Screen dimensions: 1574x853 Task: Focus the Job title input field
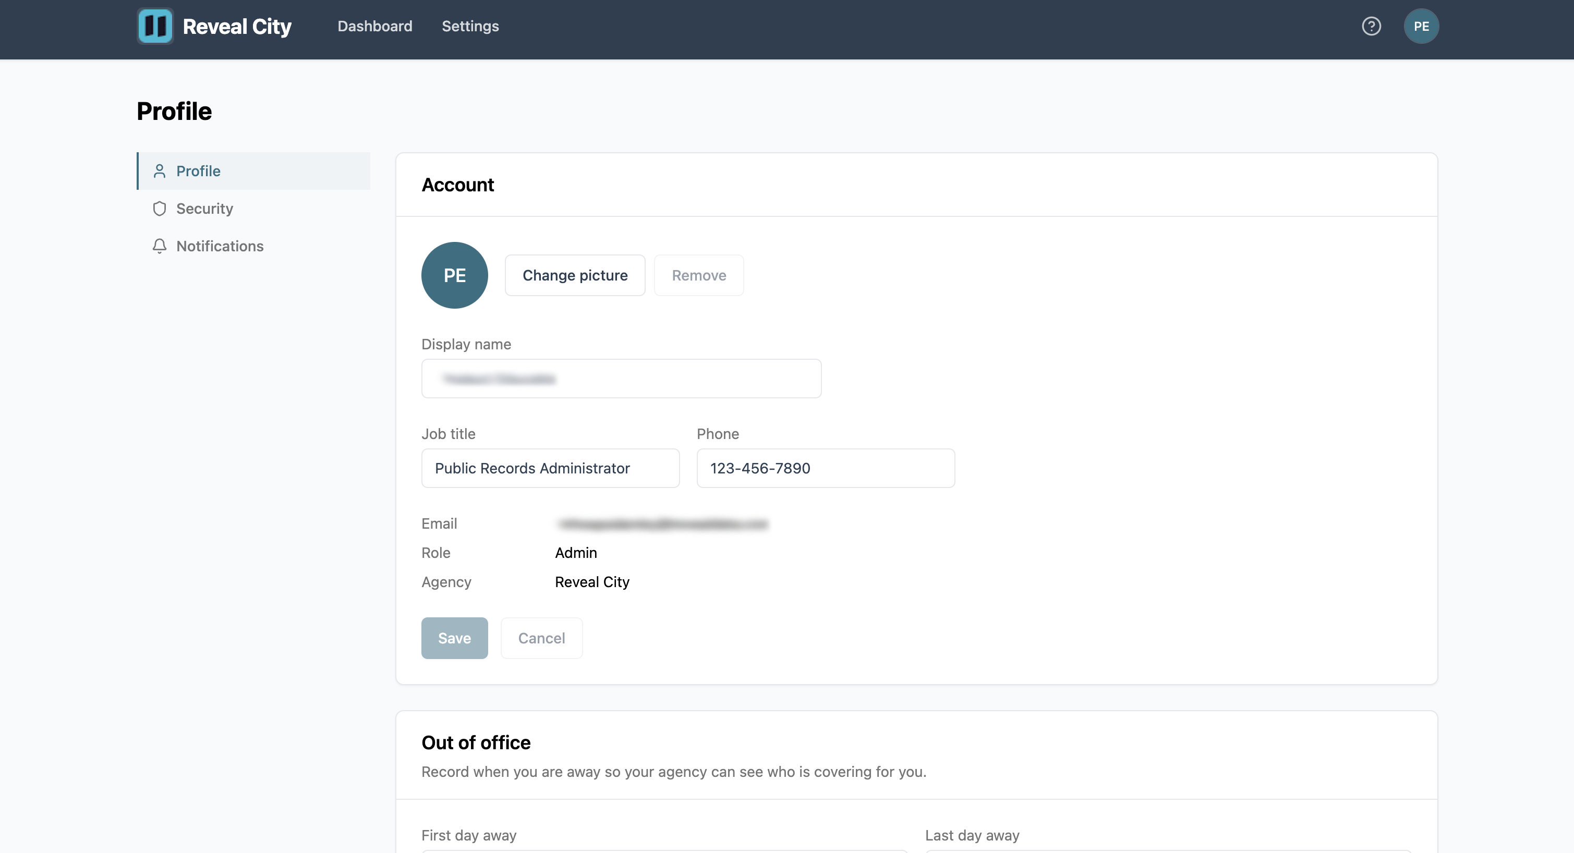(x=551, y=468)
